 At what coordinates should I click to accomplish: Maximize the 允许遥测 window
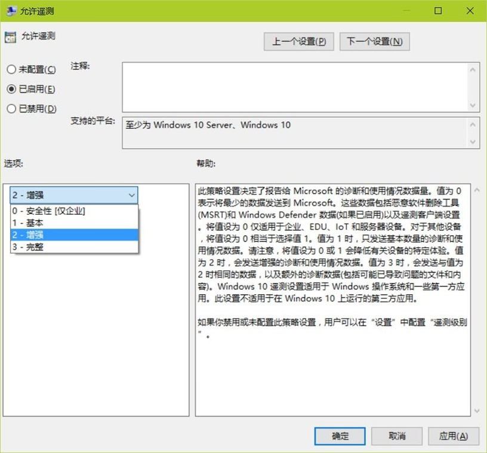[x=438, y=11]
